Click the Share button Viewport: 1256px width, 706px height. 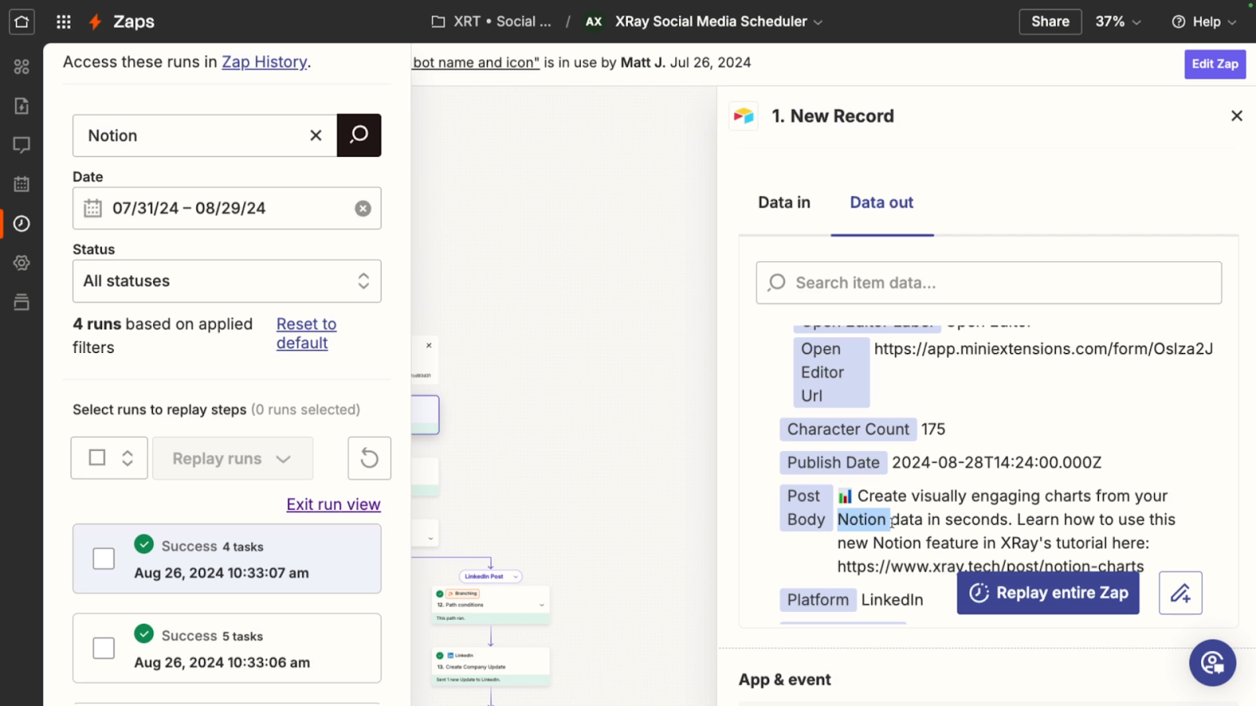[x=1050, y=22]
